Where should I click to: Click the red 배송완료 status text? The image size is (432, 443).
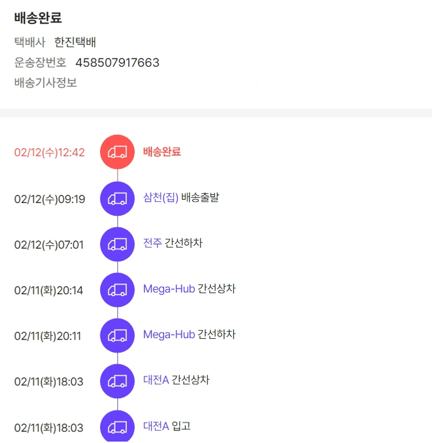click(162, 152)
